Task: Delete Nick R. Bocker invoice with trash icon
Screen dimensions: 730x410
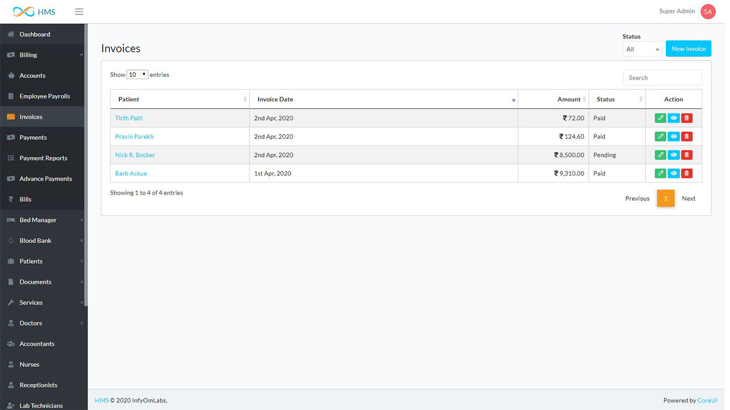Action: [687, 155]
